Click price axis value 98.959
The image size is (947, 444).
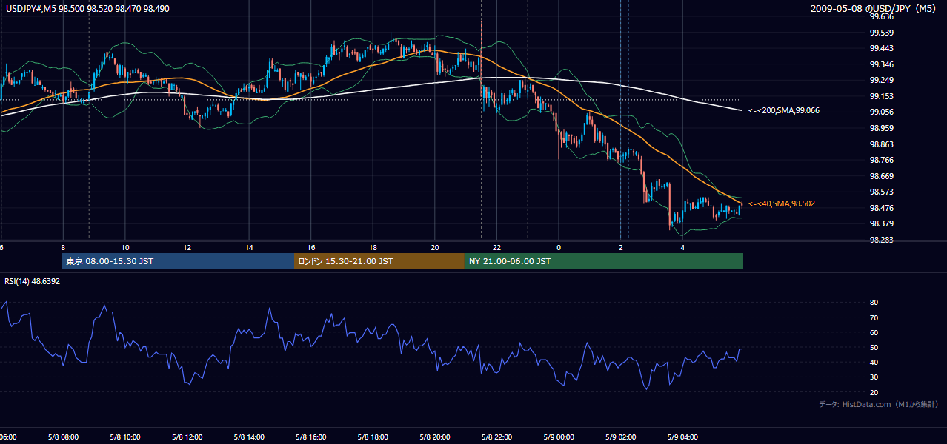click(x=881, y=128)
